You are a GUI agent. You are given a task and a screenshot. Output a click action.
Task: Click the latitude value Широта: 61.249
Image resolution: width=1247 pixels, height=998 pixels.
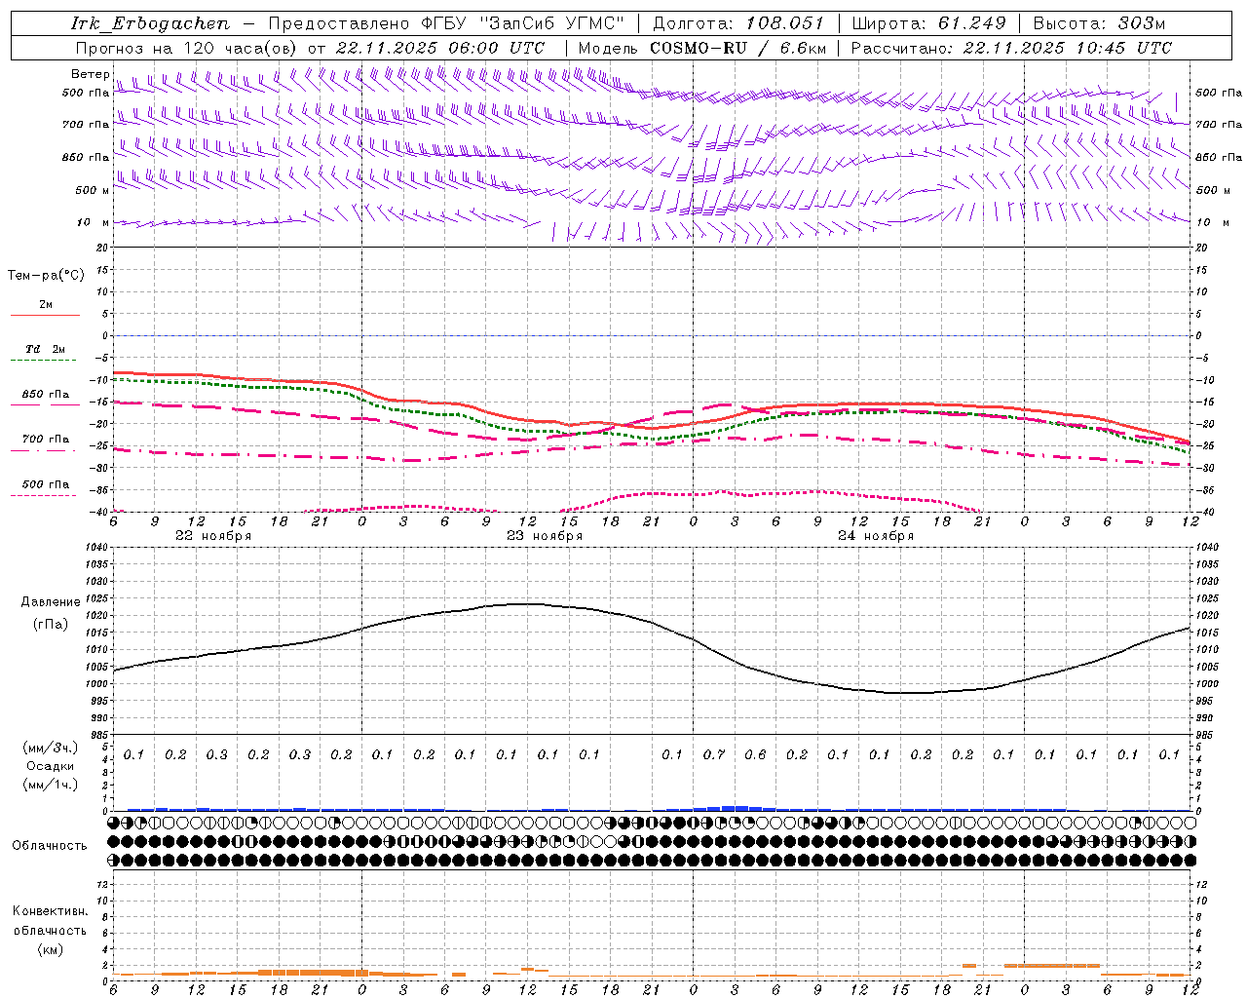pos(928,23)
